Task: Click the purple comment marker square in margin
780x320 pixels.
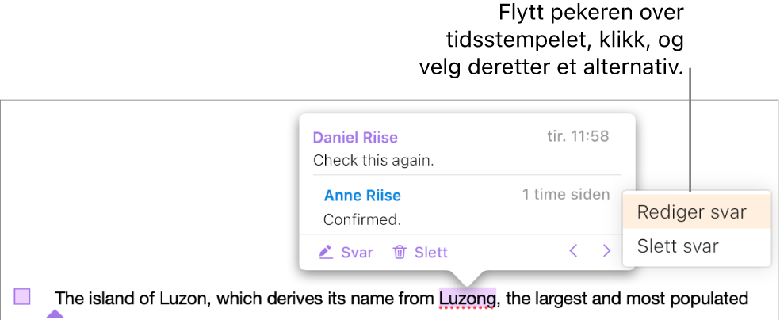Action: pos(22,297)
